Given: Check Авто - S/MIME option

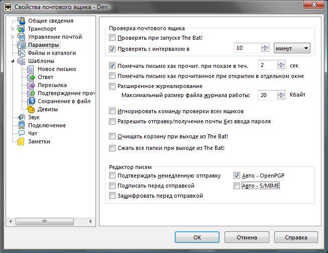Looking at the screenshot, I should point(237,186).
